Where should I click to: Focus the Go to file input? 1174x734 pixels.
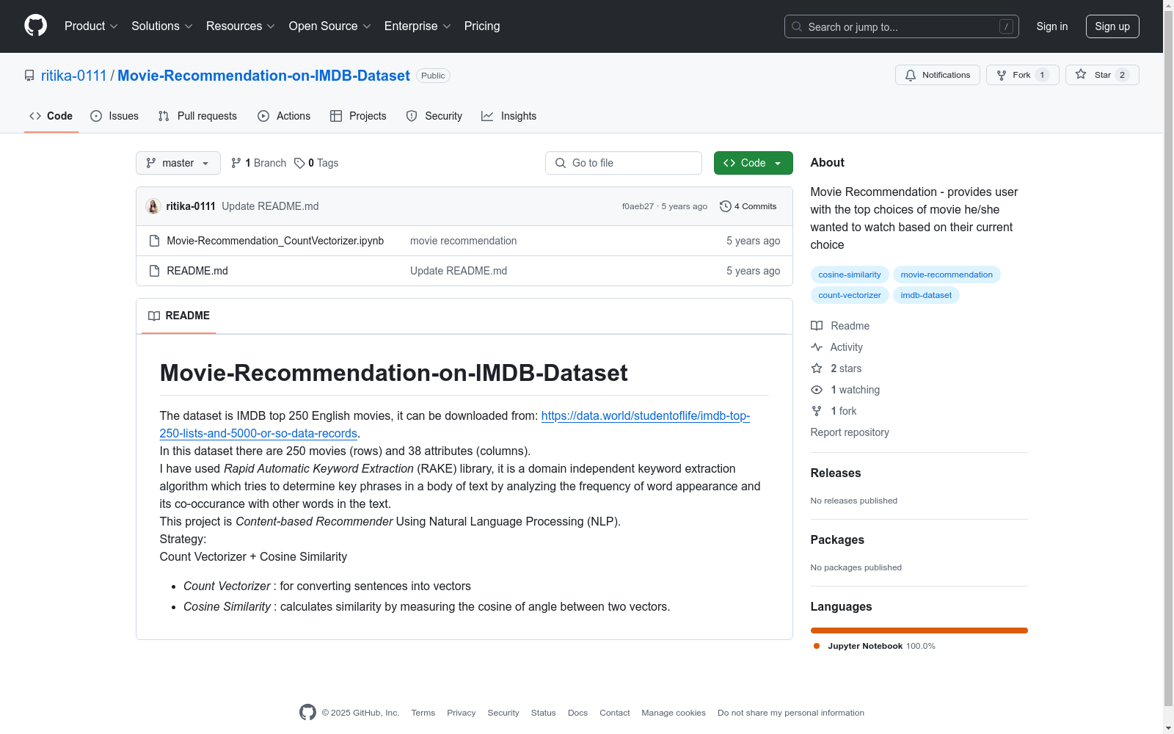624,163
